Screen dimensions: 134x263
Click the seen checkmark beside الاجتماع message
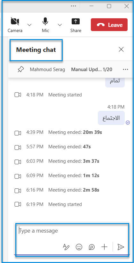128,123
